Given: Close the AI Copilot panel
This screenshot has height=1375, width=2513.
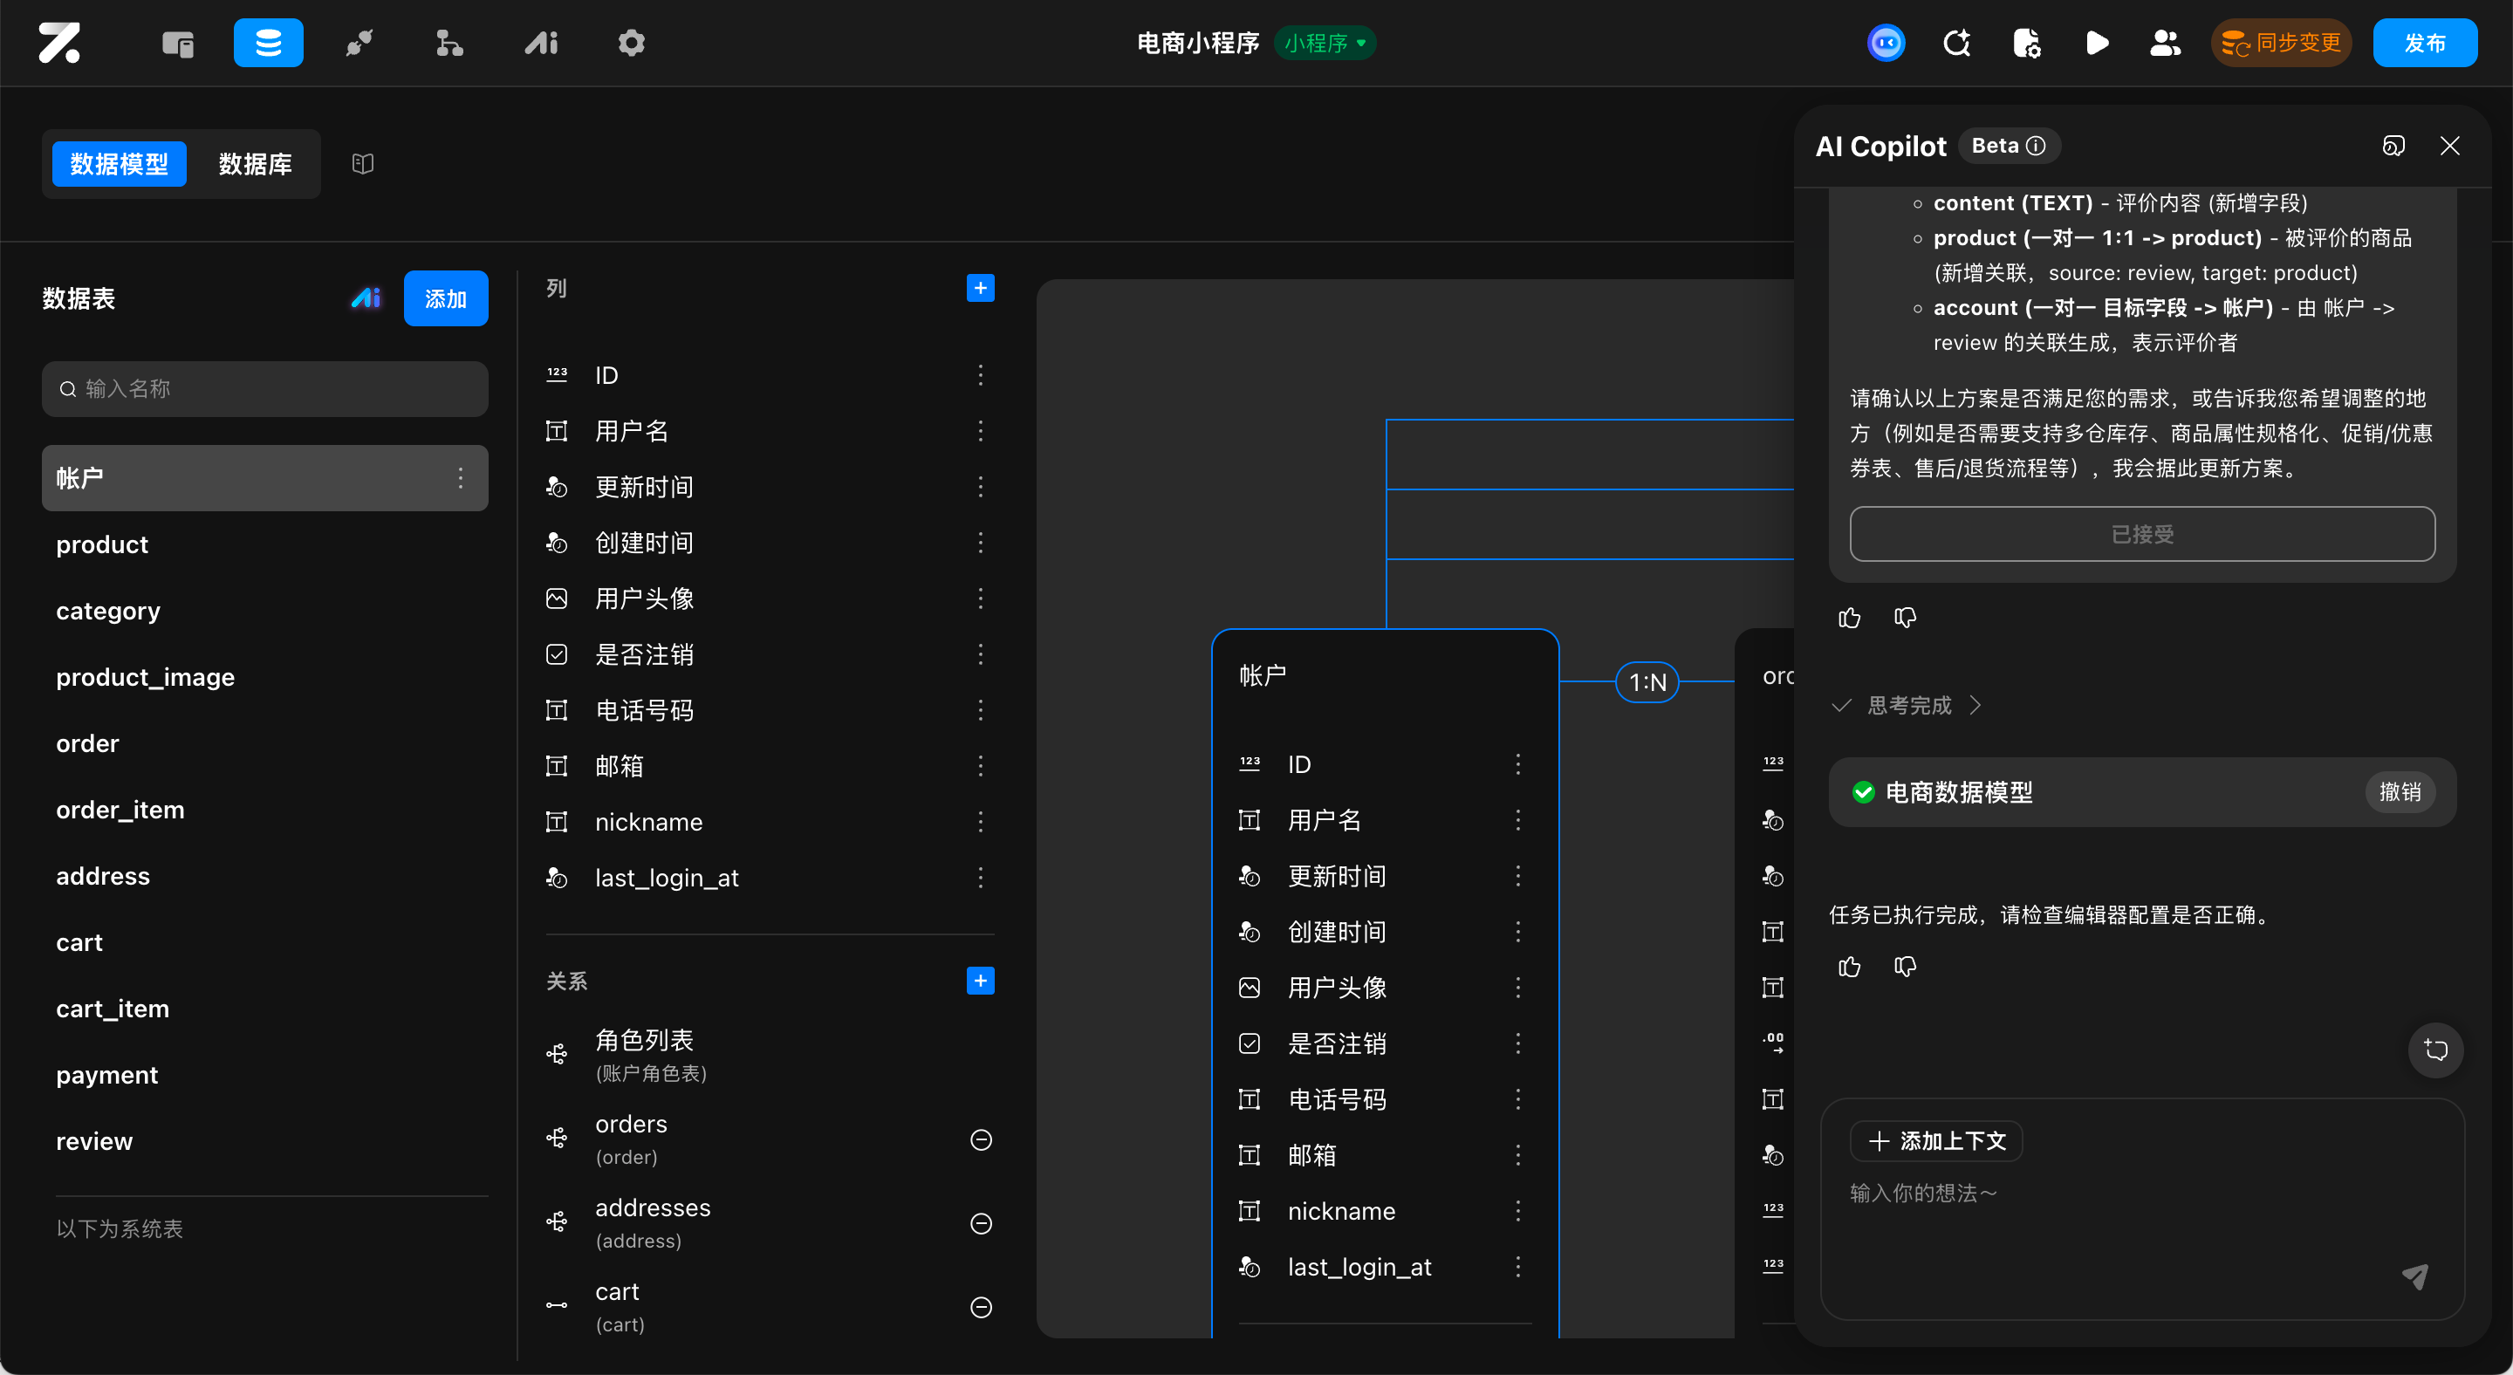Looking at the screenshot, I should coord(2449,146).
